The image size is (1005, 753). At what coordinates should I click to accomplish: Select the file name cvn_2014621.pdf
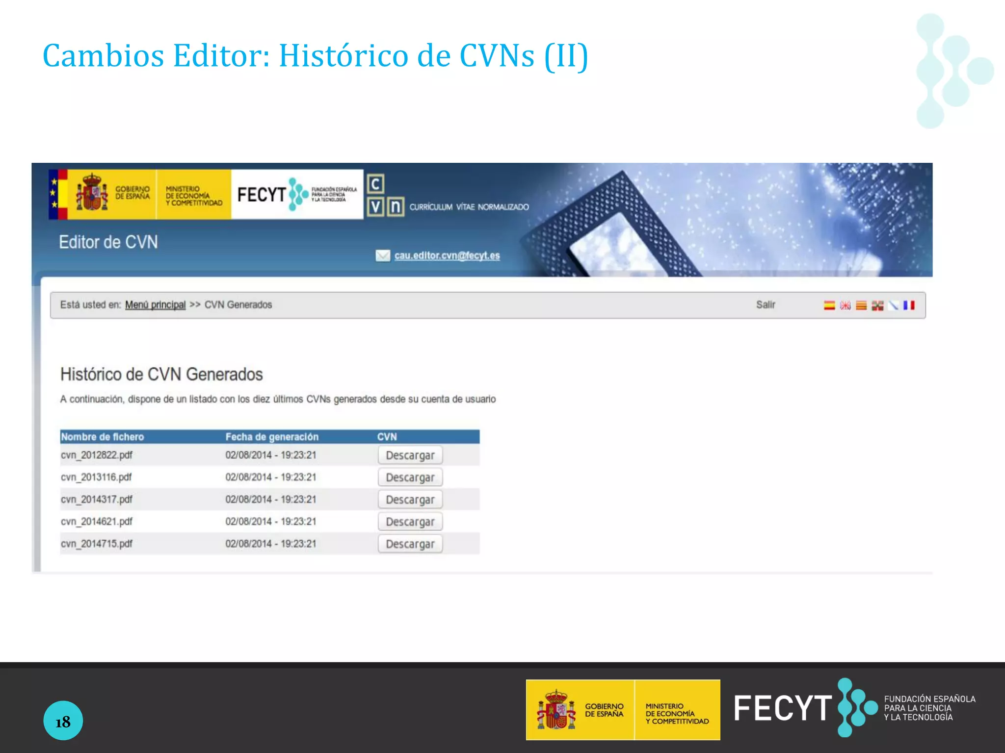coord(97,522)
